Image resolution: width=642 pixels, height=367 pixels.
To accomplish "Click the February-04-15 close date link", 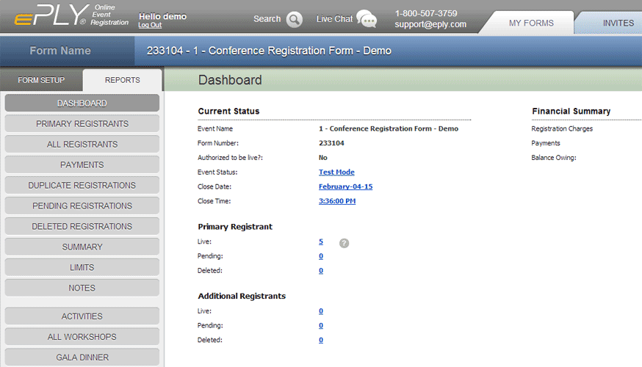I will click(345, 186).
